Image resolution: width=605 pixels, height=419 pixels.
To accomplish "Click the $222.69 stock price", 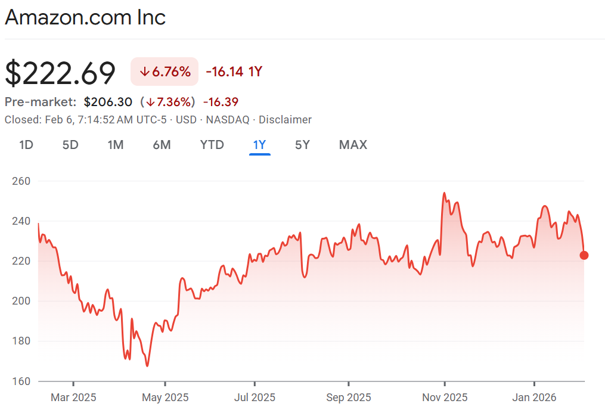I will (x=60, y=73).
